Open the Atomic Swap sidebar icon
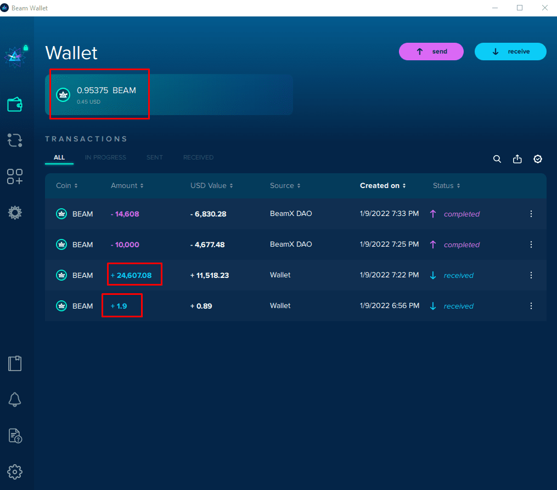Screen dimensions: 557x490 point(15,140)
